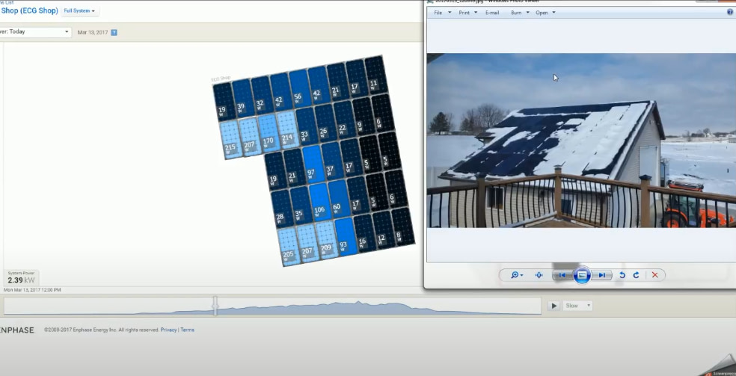Open the File menu in Photo Viewer
736x376 pixels.
[442, 13]
